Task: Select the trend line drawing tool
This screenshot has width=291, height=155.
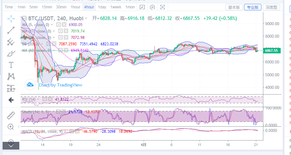Action: 11,30
